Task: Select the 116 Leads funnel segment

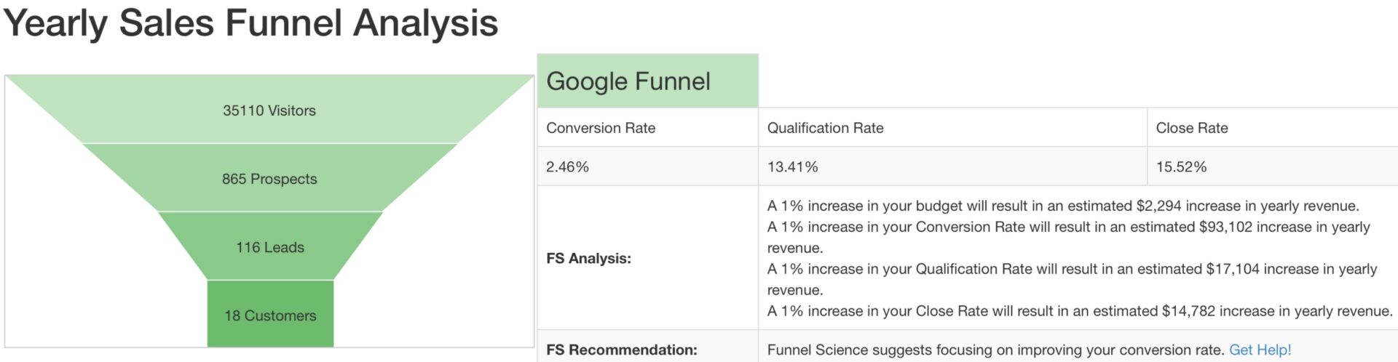Action: tap(270, 246)
